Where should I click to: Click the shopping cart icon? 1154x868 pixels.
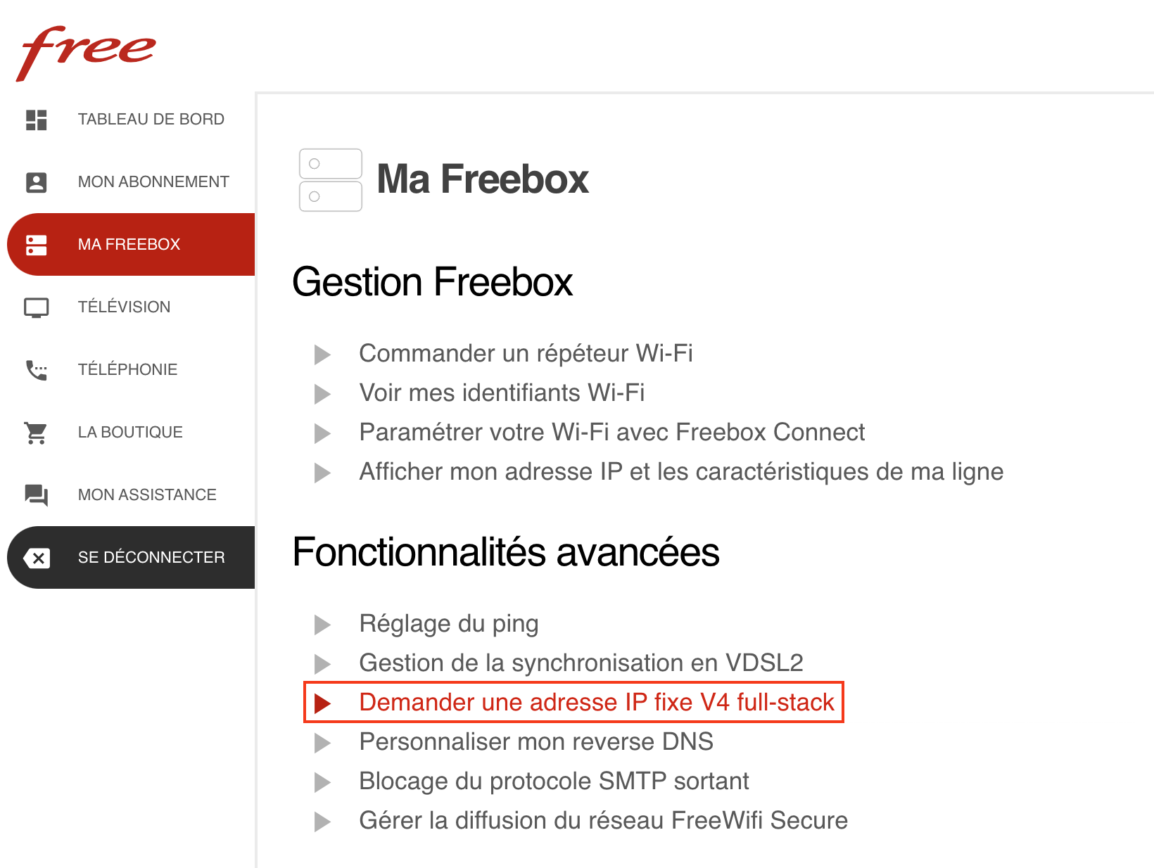(x=37, y=433)
